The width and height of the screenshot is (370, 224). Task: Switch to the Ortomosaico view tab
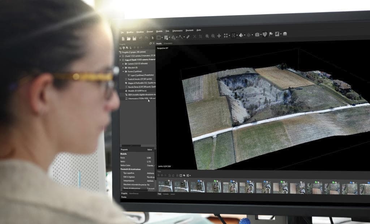[168, 43]
